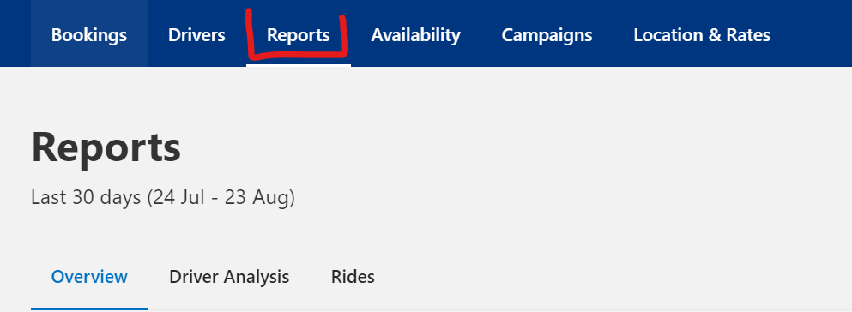Screen dimensions: 852x312
Task: Click the blue underline below Overview
Action: tap(89, 309)
